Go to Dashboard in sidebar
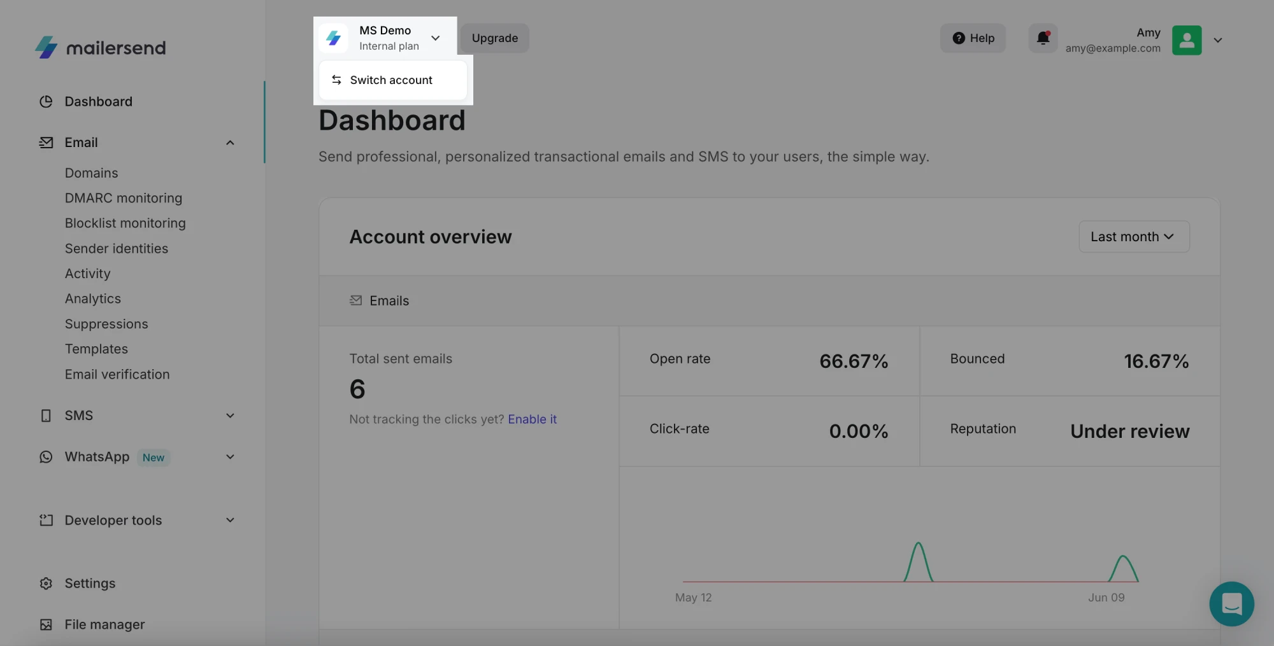1274x646 pixels. pyautogui.click(x=98, y=102)
